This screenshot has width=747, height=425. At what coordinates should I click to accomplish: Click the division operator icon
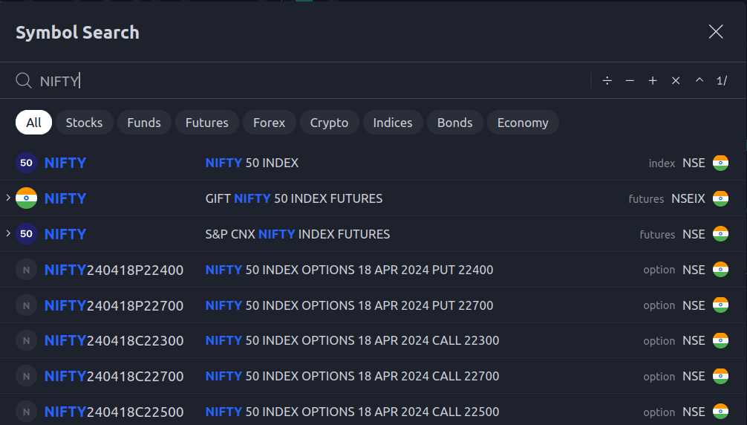[607, 81]
